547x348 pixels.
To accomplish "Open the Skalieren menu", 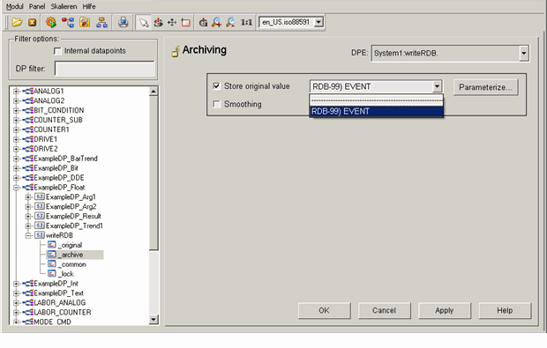I will click(64, 7).
